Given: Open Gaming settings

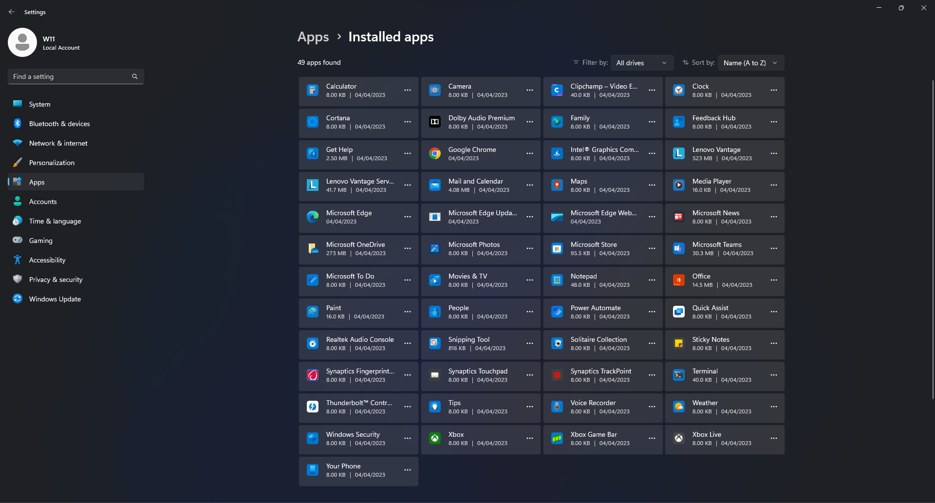Looking at the screenshot, I should (76, 241).
